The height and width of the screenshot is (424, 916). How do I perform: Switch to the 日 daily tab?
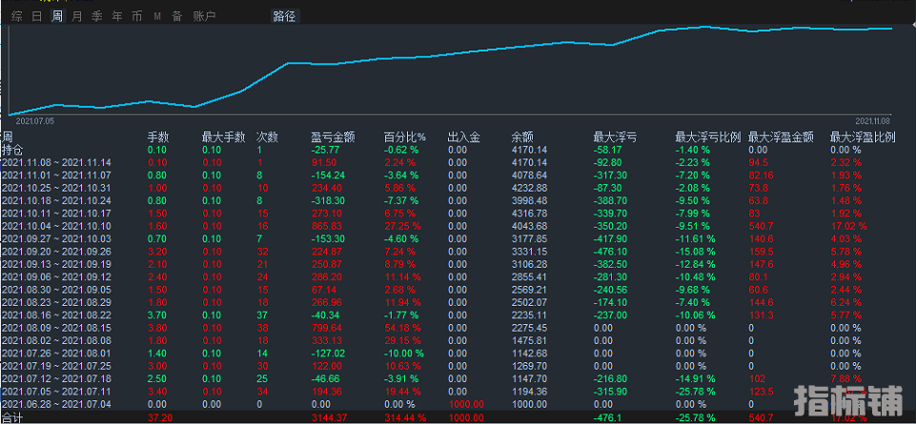(37, 16)
